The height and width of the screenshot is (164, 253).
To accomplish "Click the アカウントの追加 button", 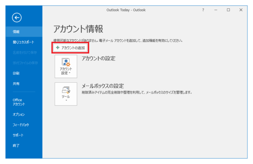I will click(70, 47).
